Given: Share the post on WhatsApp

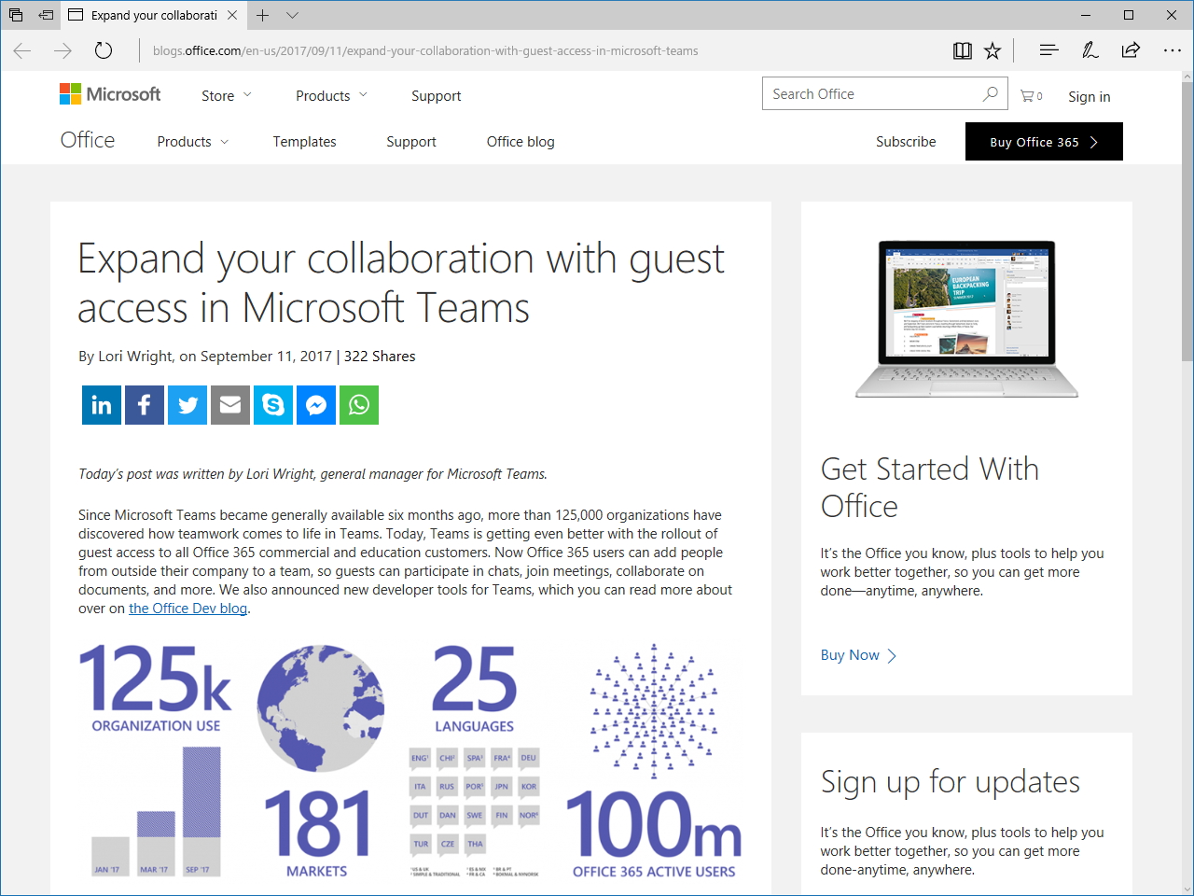Looking at the screenshot, I should [358, 404].
